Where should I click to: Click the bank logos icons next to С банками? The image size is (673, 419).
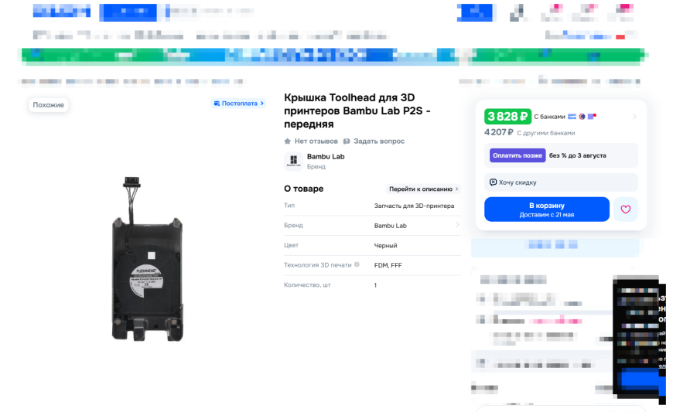pos(582,116)
